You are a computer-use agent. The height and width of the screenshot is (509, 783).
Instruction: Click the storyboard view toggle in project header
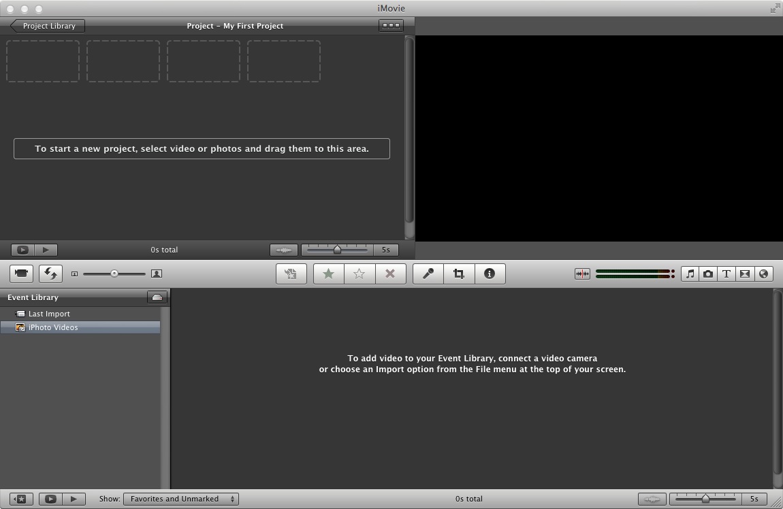[391, 25]
